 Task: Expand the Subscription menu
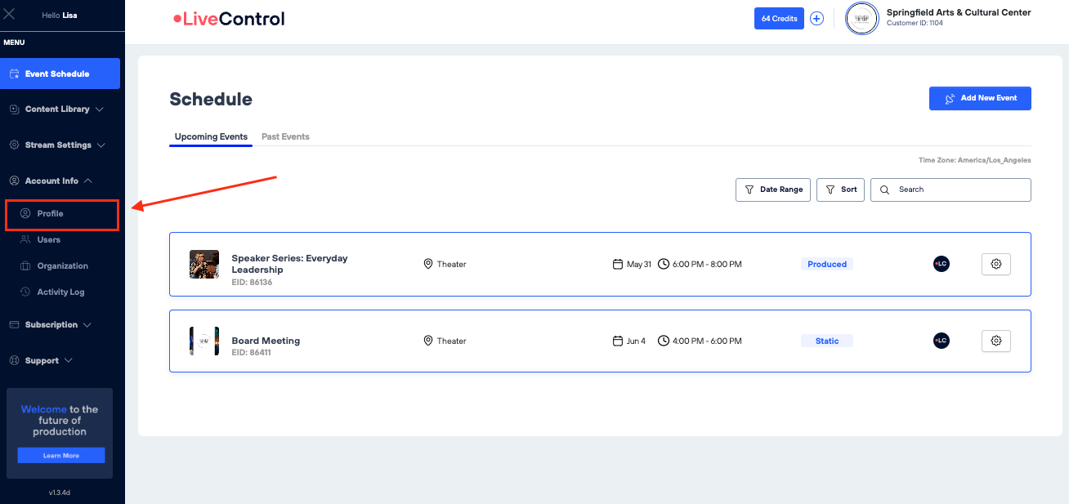pyautogui.click(x=51, y=325)
